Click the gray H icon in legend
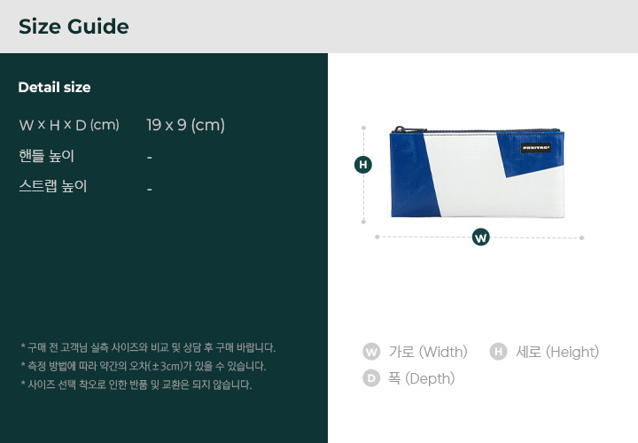This screenshot has height=443, width=638. [498, 352]
